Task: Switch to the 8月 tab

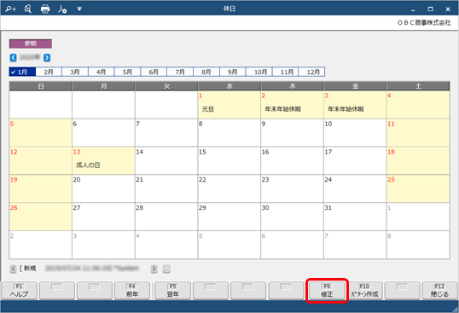Action: [206, 72]
